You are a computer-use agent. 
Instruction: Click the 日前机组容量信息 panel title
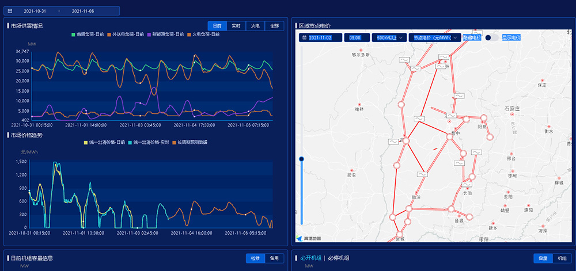32,258
